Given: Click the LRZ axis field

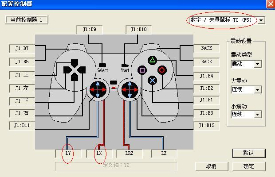Looking at the screenshot, I should pos(130,154).
